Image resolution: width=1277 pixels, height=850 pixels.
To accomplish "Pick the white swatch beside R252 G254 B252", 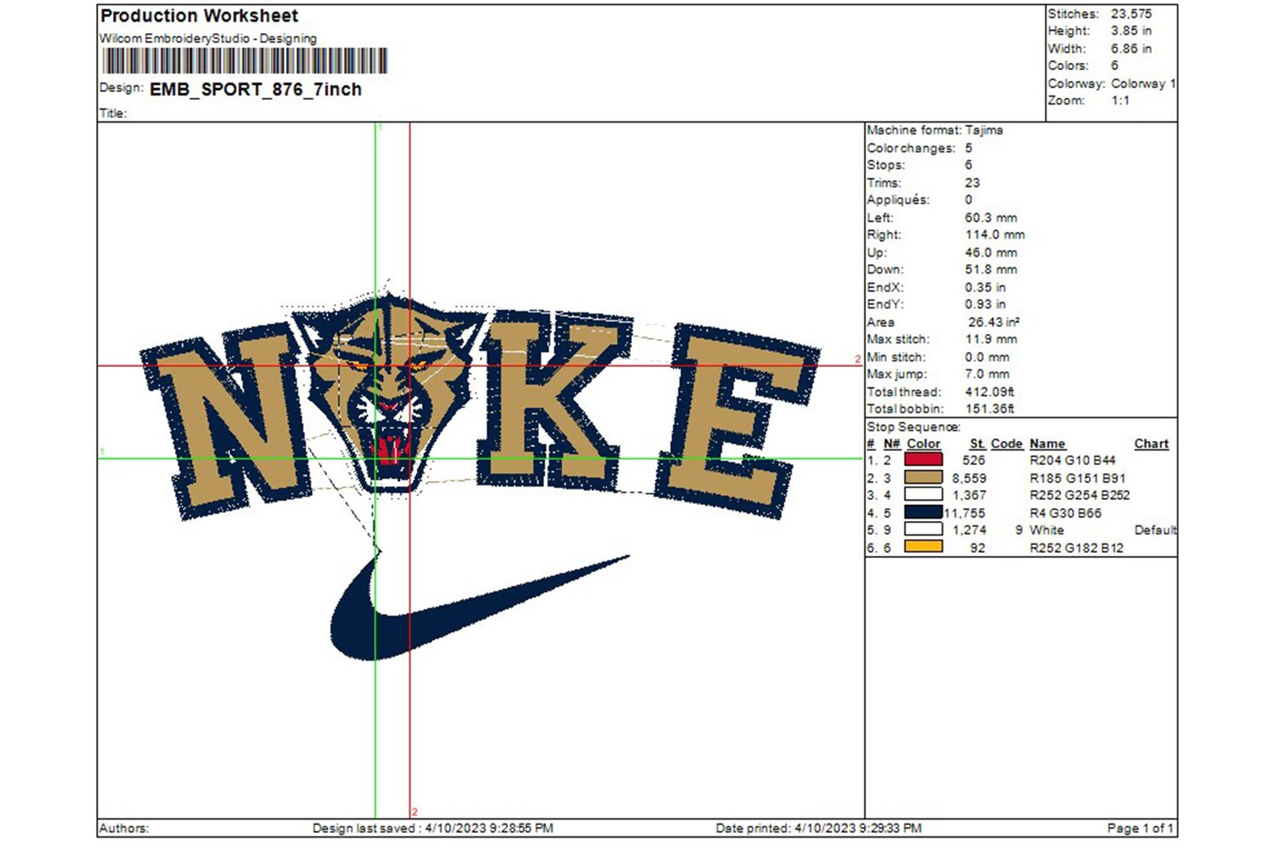I will tap(923, 495).
